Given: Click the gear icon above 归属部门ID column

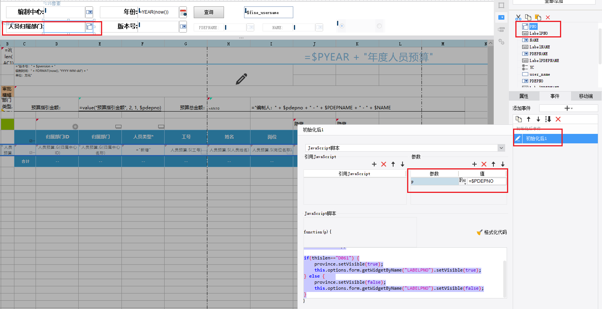Looking at the screenshot, I should [x=75, y=127].
